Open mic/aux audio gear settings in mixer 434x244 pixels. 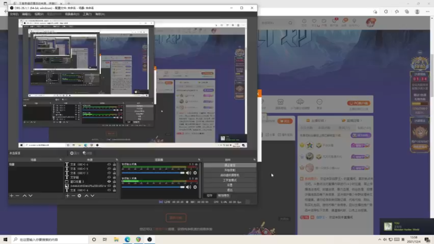tap(195, 187)
